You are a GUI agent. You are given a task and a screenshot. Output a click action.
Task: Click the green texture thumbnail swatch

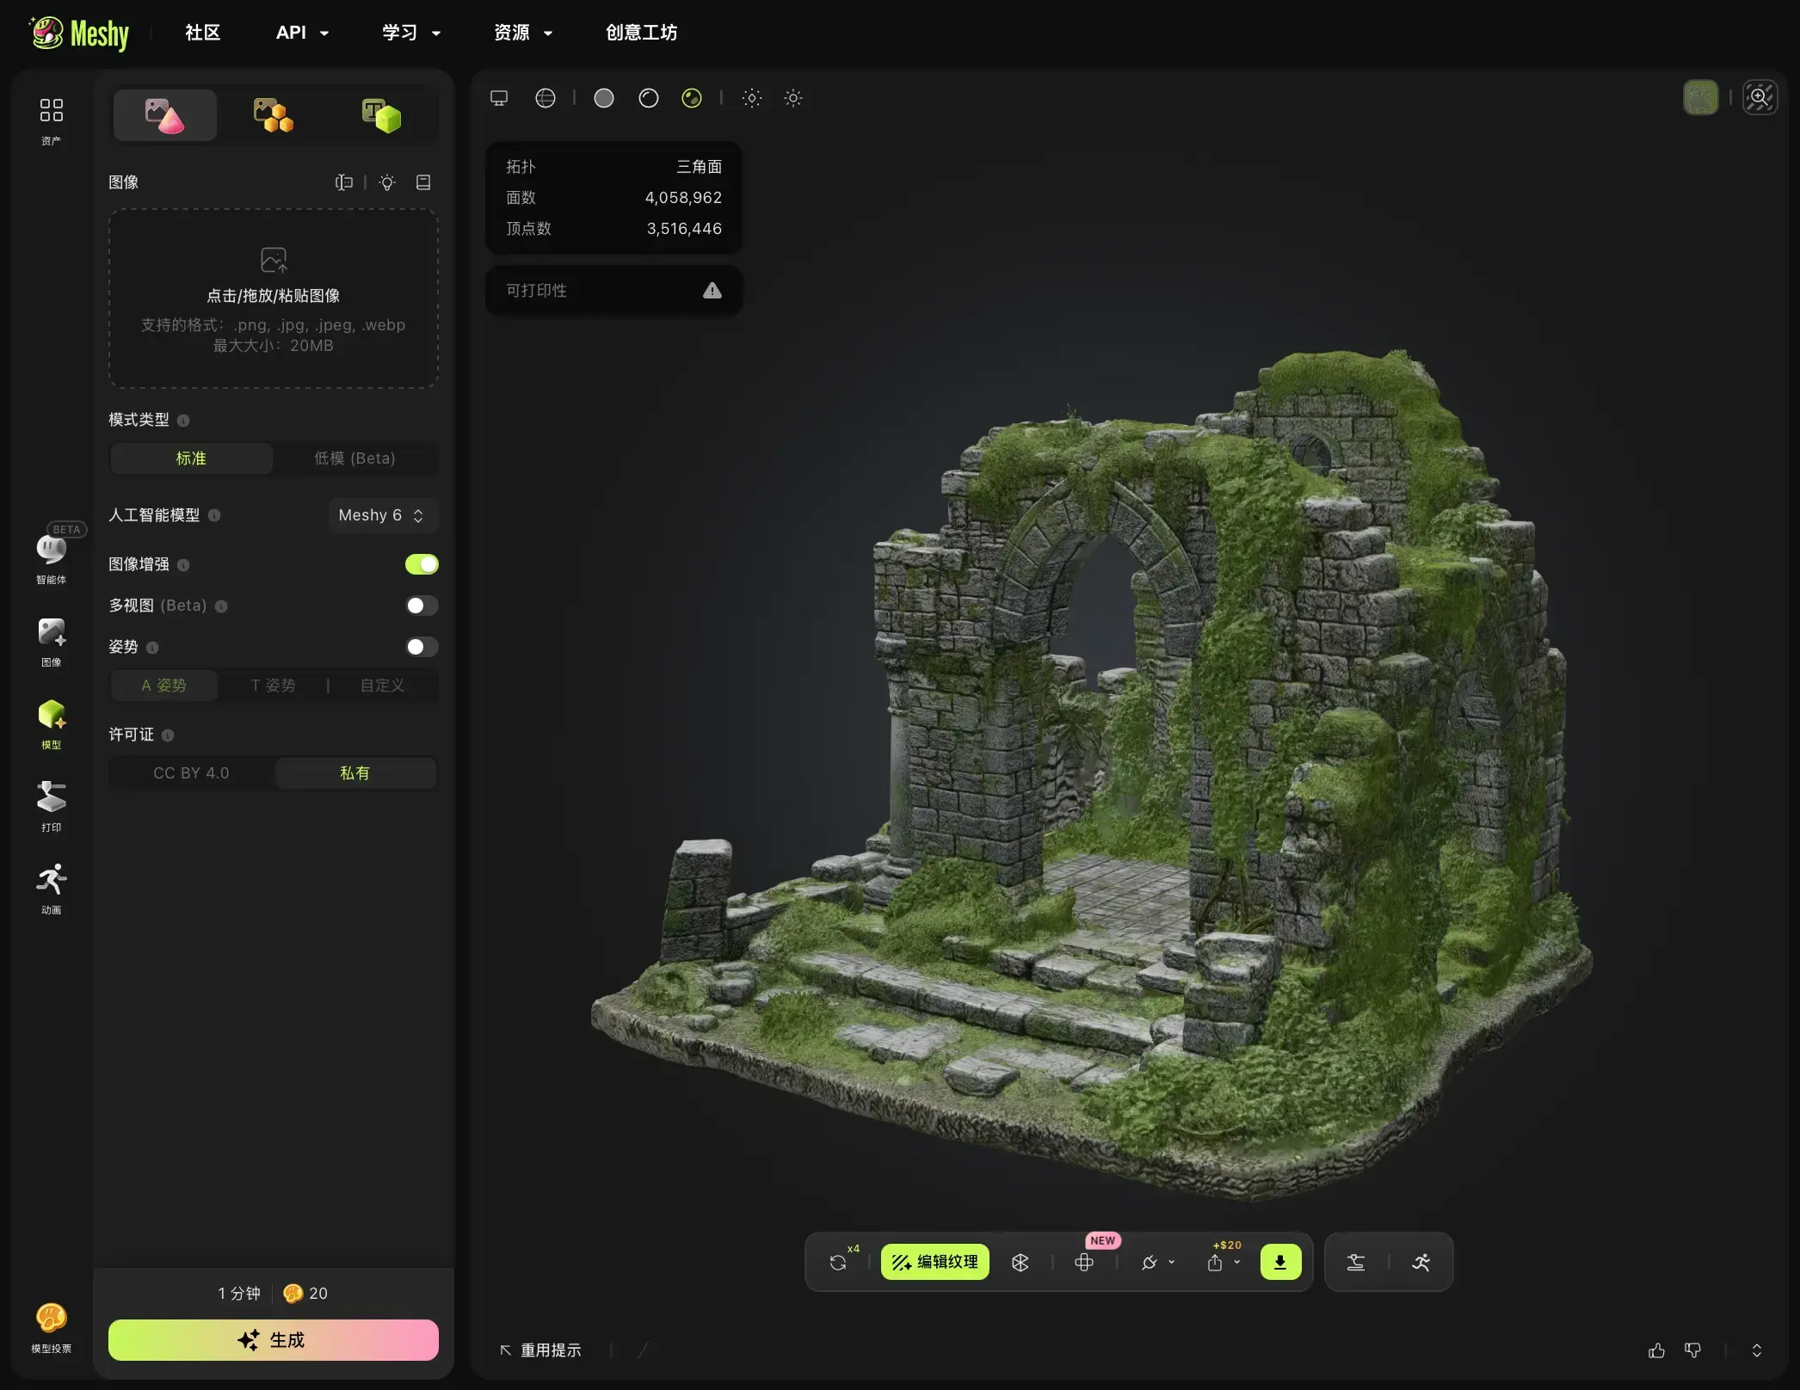[1701, 97]
